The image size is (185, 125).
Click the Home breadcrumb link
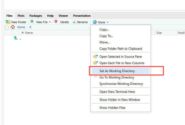[21, 27]
